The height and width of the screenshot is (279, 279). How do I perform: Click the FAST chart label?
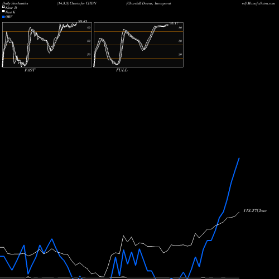(30, 70)
